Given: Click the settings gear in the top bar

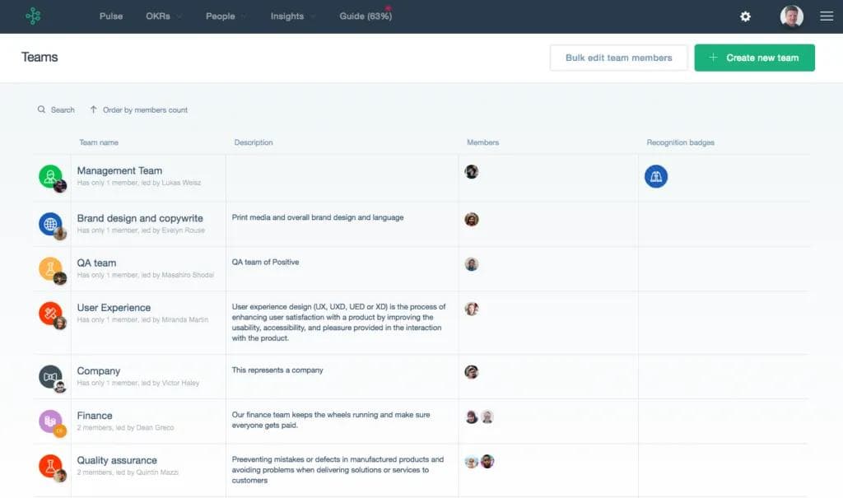Looking at the screenshot, I should click(x=745, y=16).
